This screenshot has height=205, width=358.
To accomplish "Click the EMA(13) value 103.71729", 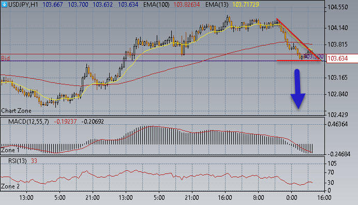I will 246,4.
